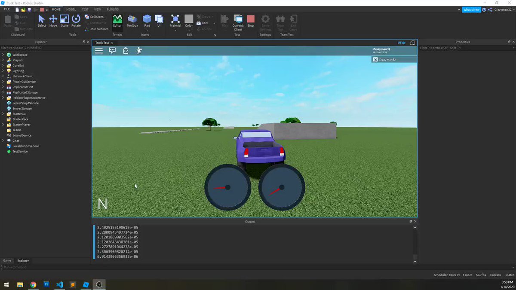Activate the Select tool
This screenshot has height=290, width=516.
pyautogui.click(x=42, y=21)
